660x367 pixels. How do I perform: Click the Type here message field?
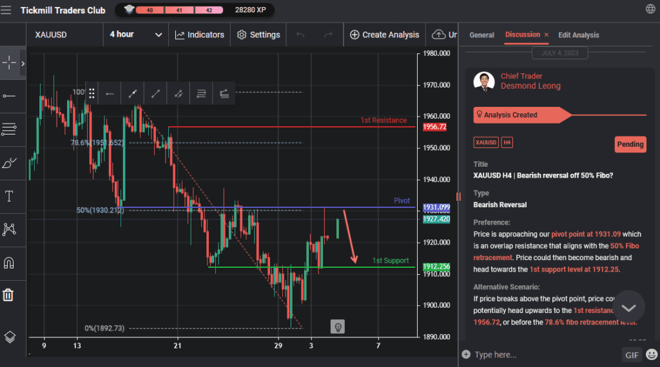tap(541, 355)
